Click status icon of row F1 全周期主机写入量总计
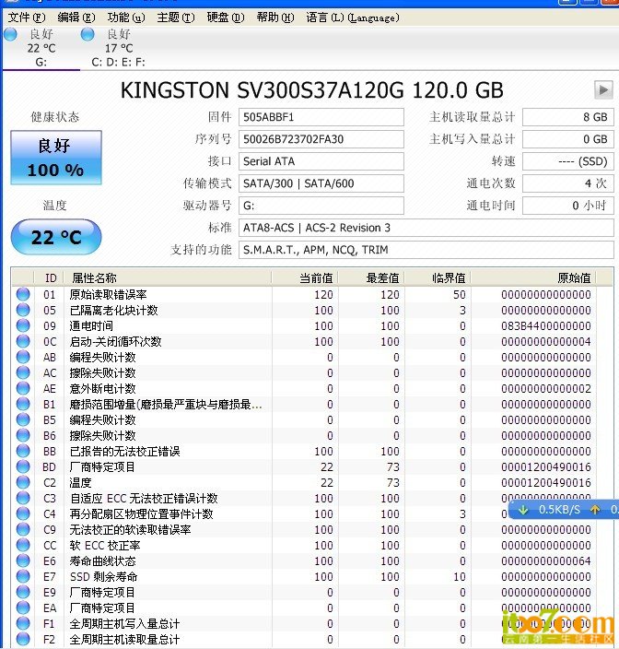The width and height of the screenshot is (619, 649). 23,623
